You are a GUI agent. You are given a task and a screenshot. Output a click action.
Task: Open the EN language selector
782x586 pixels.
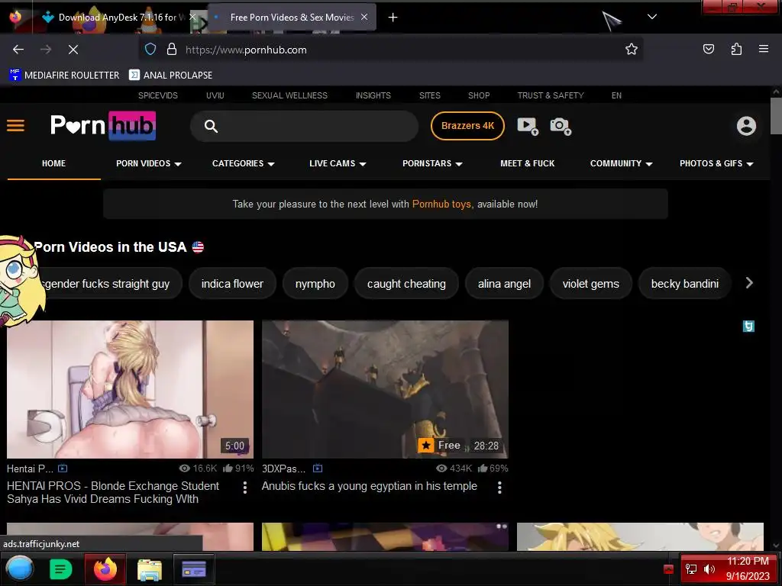point(616,95)
